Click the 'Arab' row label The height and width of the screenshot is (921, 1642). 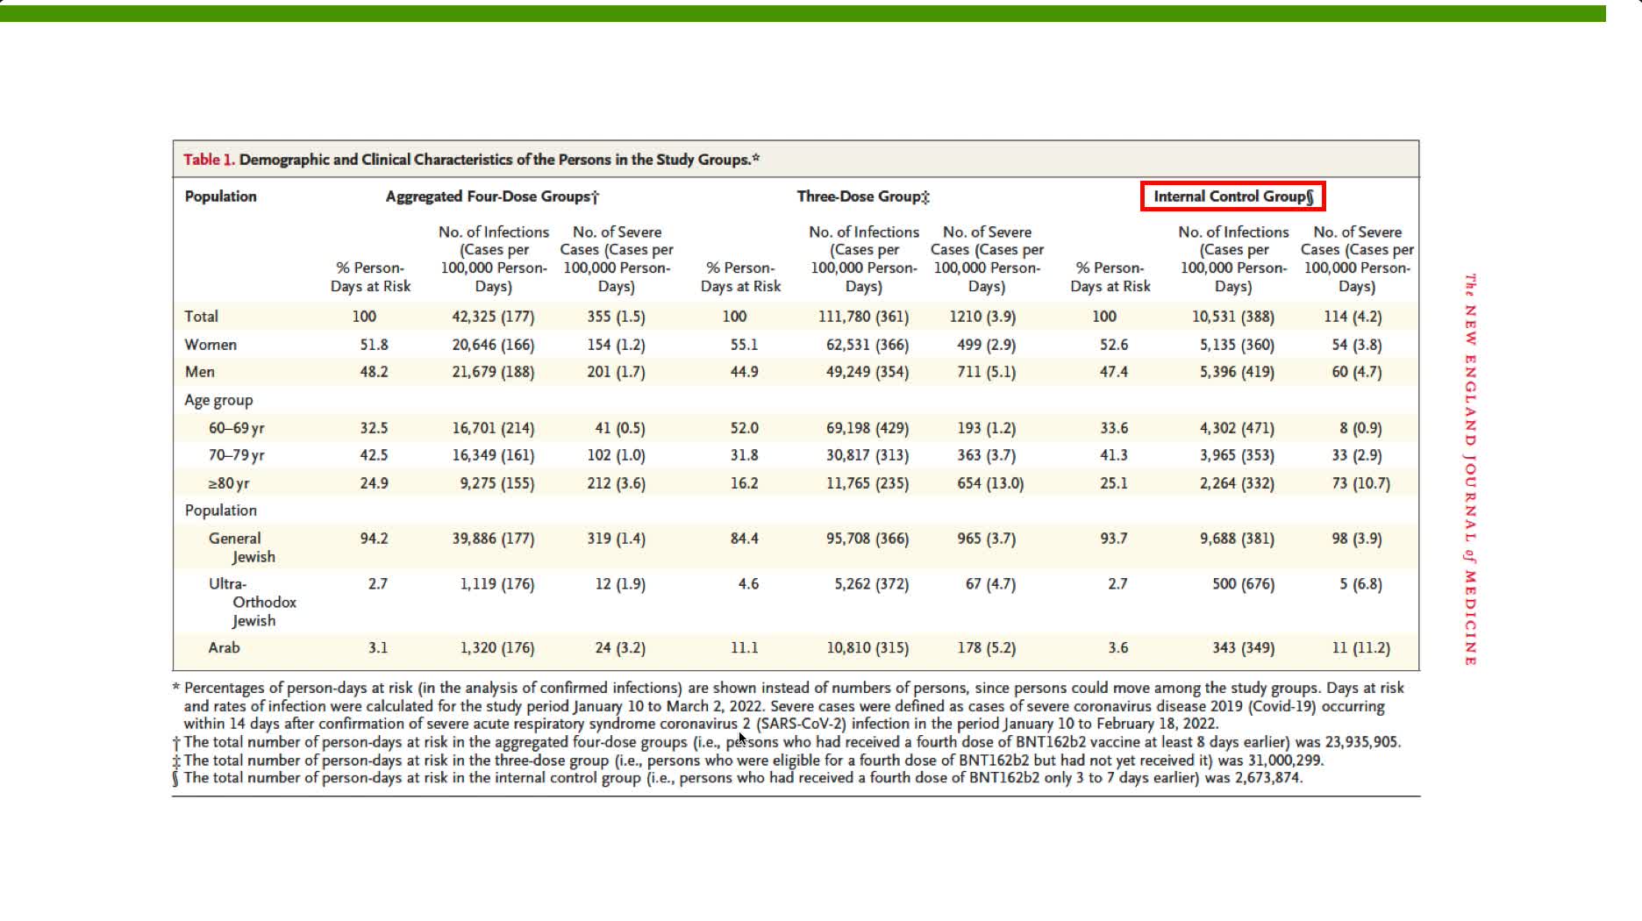pyautogui.click(x=224, y=648)
